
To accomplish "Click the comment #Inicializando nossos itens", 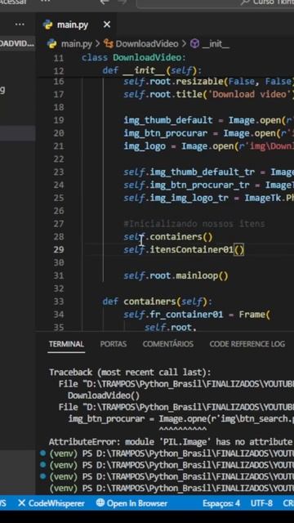I will pos(194,224).
